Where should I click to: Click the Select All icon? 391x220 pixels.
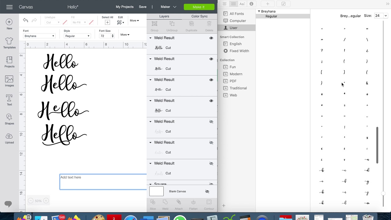107,22
